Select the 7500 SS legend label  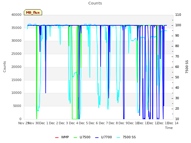(129, 137)
